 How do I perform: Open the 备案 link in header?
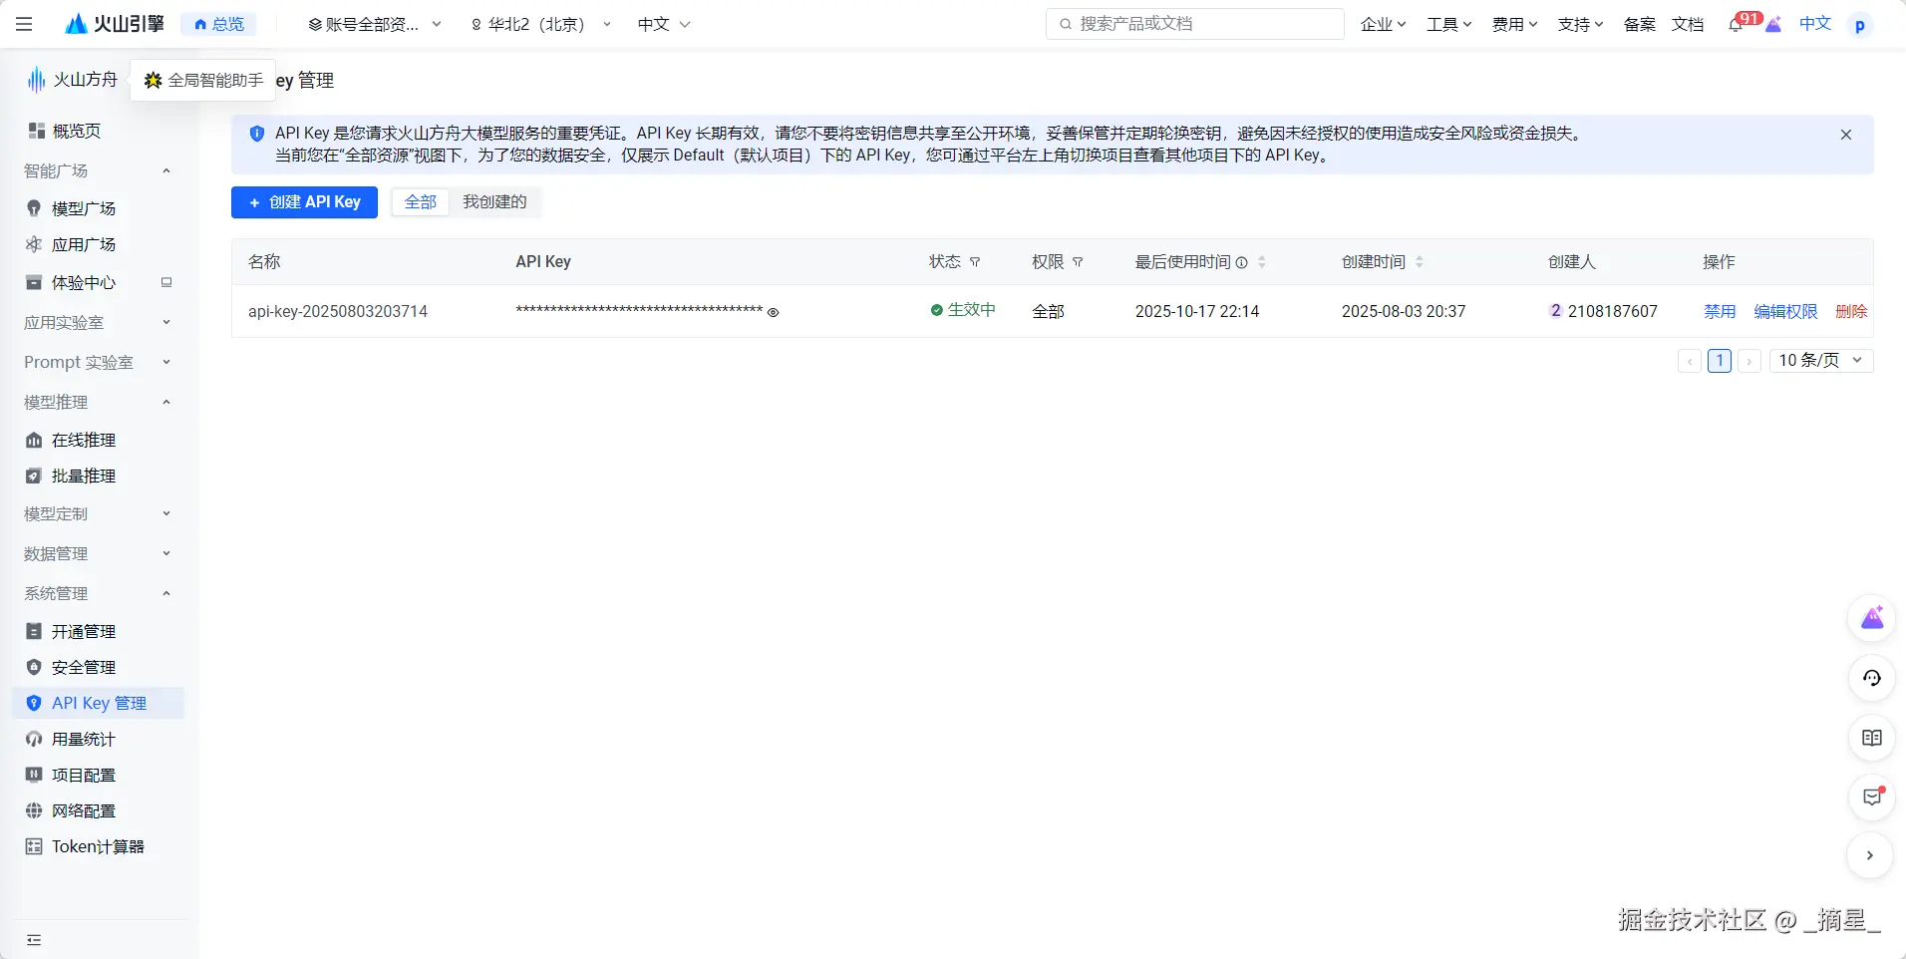[x=1639, y=24]
